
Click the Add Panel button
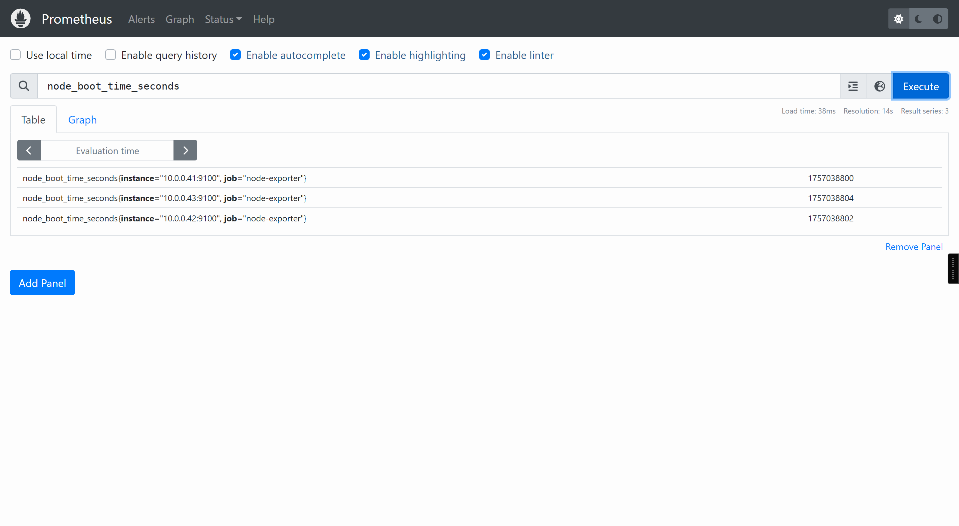(42, 283)
